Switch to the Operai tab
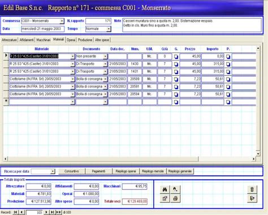 coord(71,40)
